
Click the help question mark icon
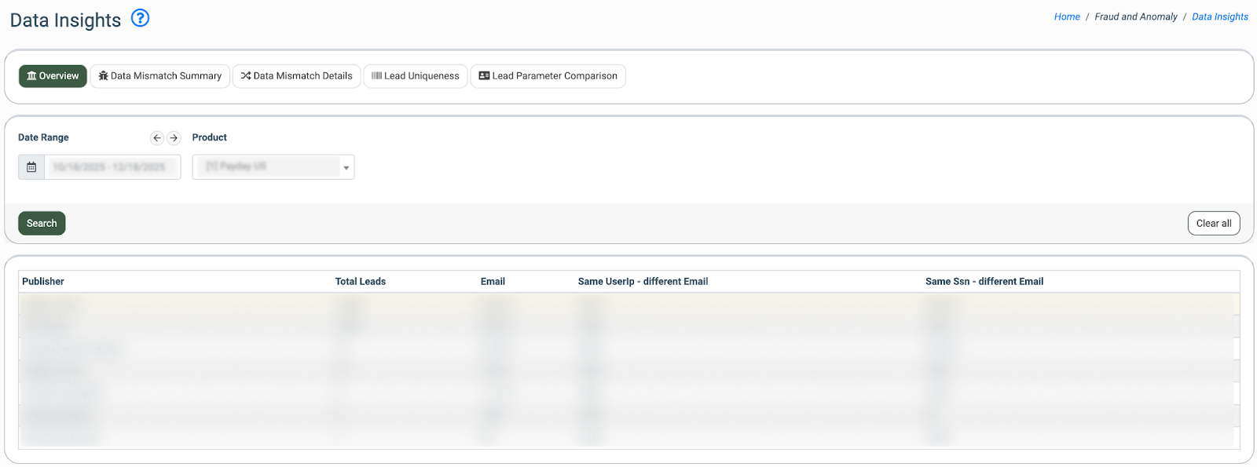(x=140, y=18)
